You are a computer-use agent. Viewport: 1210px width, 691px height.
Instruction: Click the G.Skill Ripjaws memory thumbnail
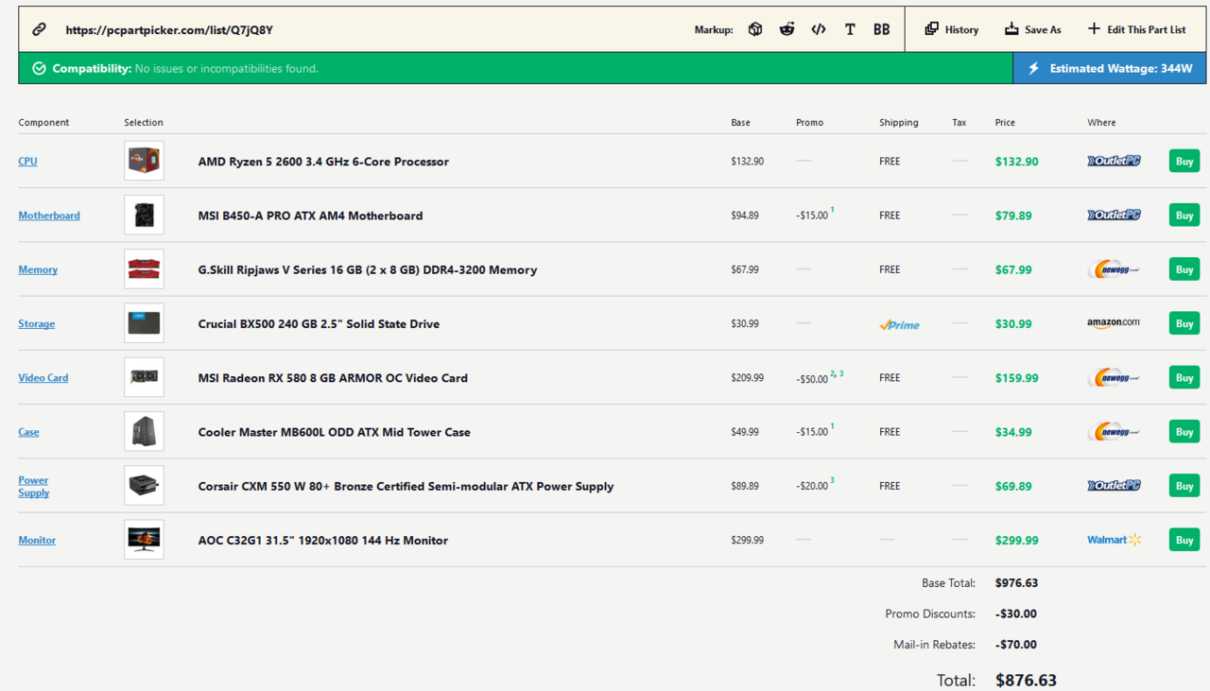pos(144,269)
